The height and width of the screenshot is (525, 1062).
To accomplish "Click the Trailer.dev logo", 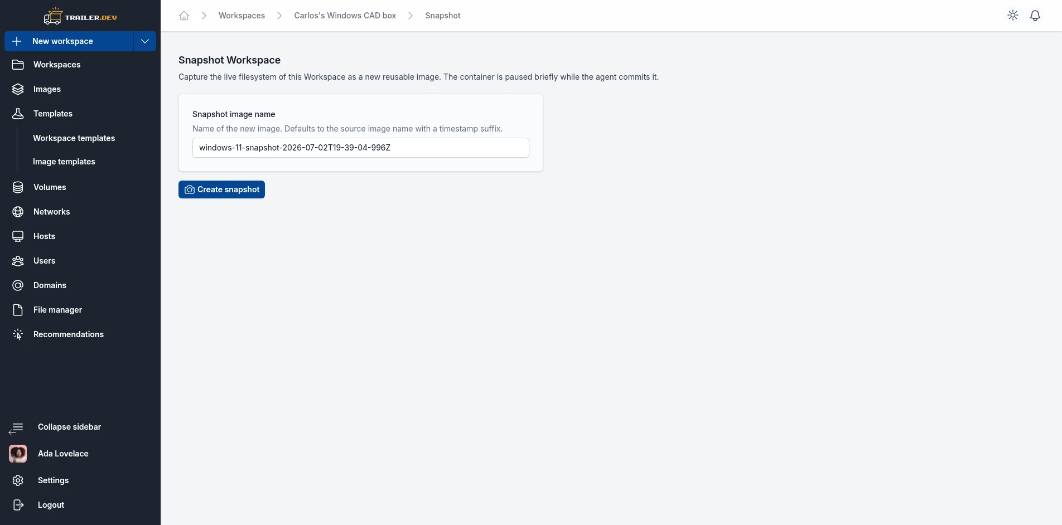I will pyautogui.click(x=80, y=16).
